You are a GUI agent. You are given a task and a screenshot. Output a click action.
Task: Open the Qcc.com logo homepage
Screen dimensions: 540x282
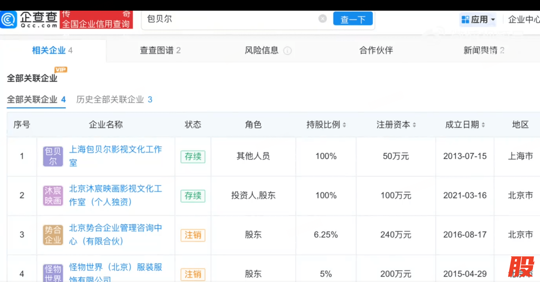[x=29, y=20]
